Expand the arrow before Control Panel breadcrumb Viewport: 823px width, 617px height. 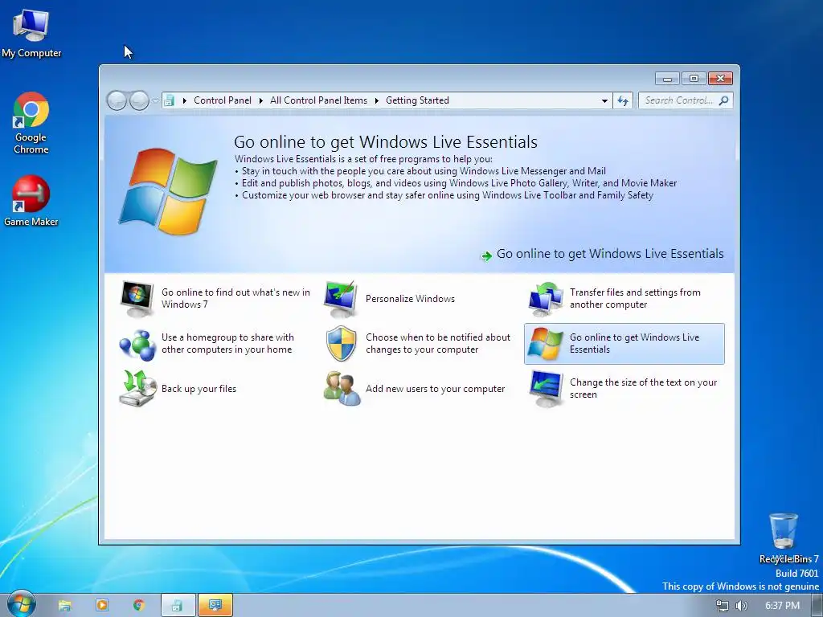click(x=184, y=100)
